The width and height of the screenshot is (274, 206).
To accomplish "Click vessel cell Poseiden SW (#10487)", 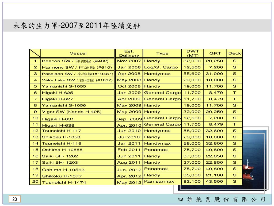I will [78, 74].
